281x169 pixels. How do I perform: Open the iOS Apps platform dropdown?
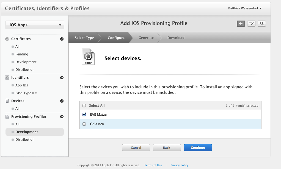coord(35,25)
